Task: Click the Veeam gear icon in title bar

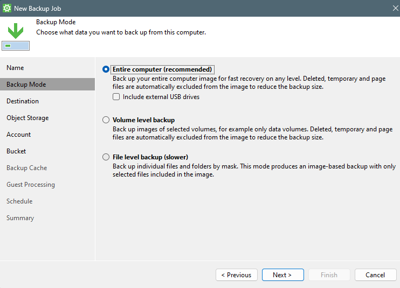Action: pos(8,8)
